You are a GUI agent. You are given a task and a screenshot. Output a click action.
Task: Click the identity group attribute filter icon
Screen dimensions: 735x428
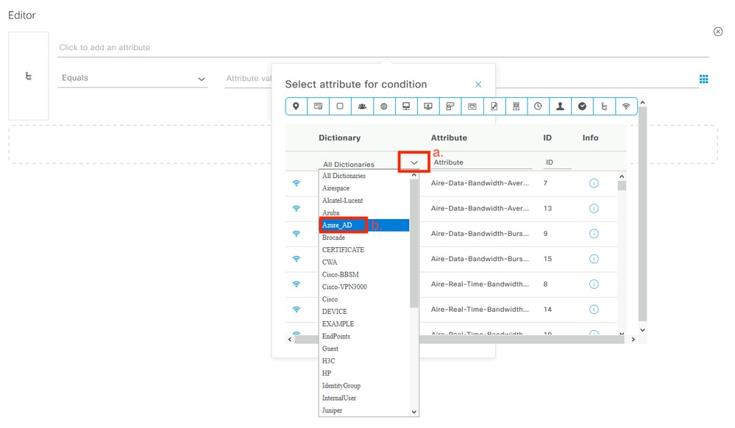361,106
